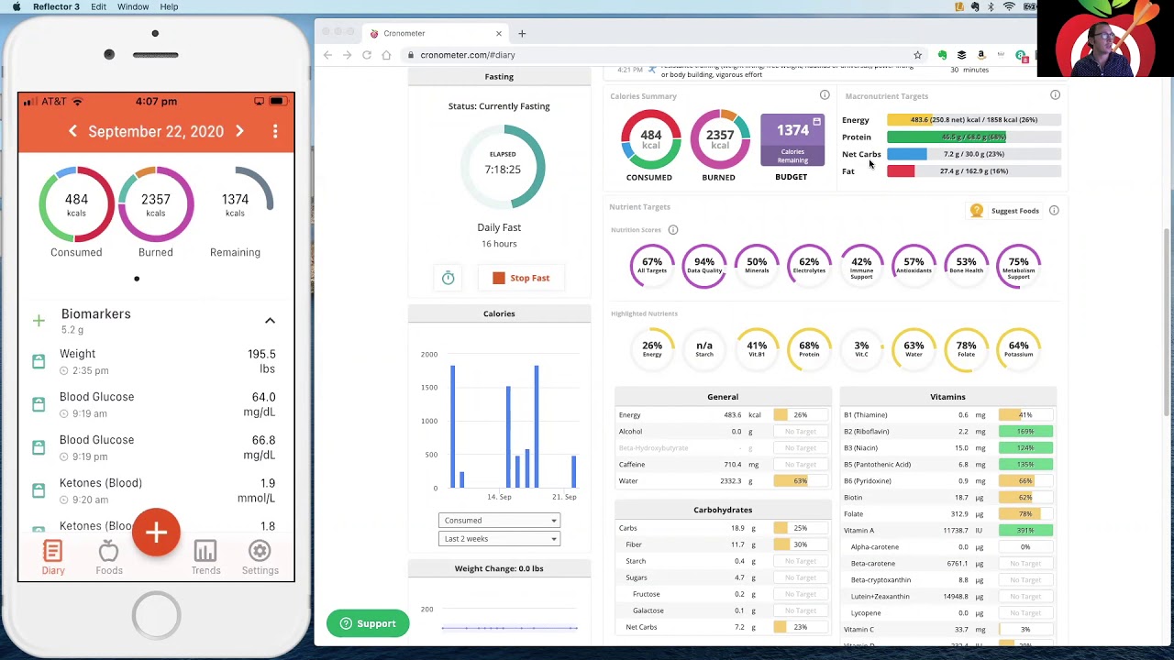Click the Antioxidants 57% score circle
1174x660 pixels.
914,265
